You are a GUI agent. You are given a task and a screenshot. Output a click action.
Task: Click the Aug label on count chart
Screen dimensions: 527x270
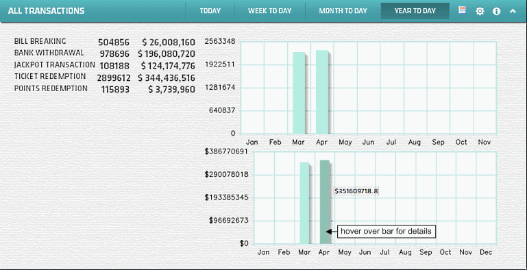[415, 143]
